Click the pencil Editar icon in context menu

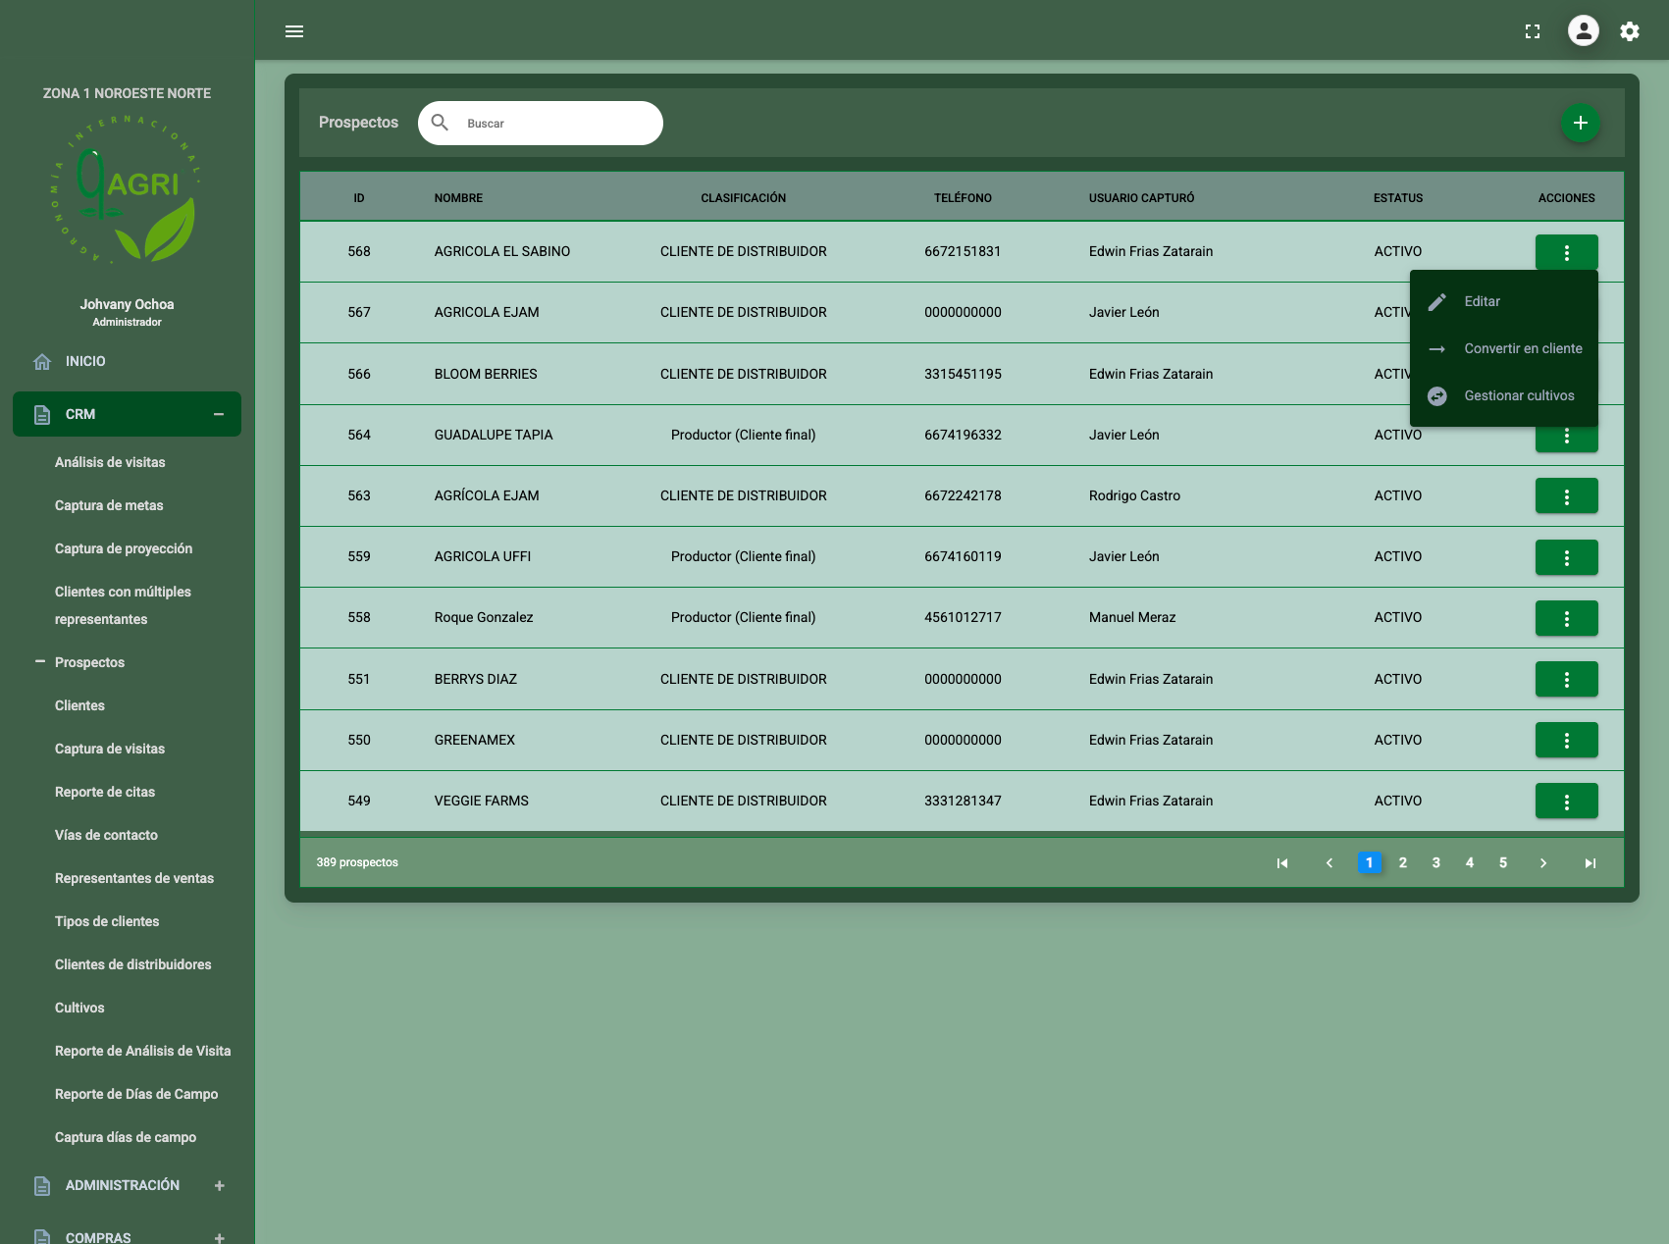coord(1436,301)
